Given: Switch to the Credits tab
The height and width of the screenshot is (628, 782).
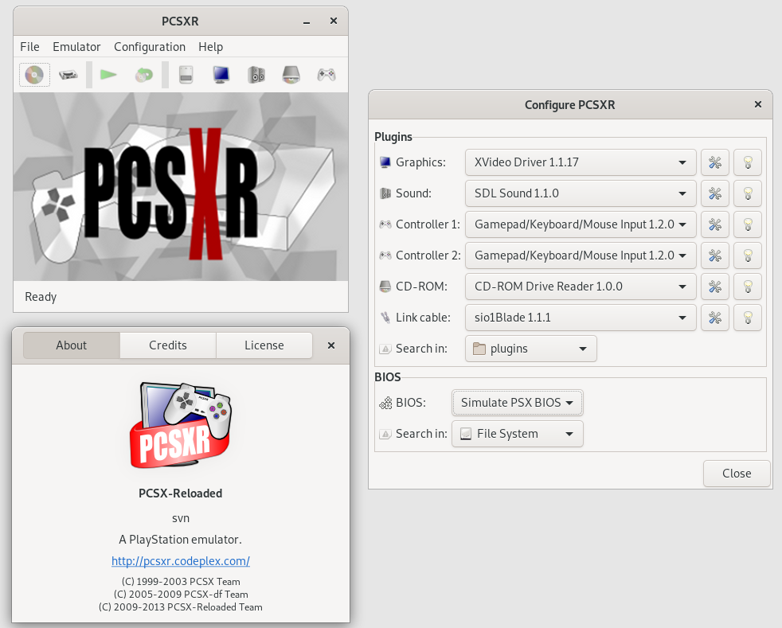Looking at the screenshot, I should pyautogui.click(x=168, y=345).
